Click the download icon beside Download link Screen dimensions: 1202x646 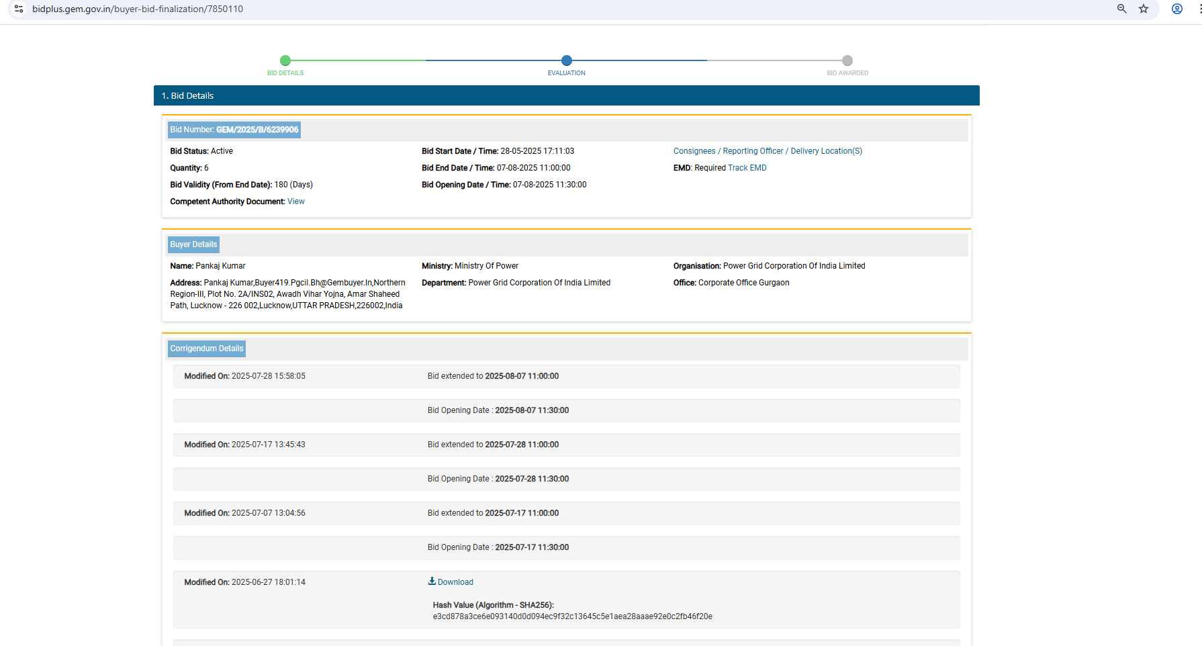click(x=432, y=581)
